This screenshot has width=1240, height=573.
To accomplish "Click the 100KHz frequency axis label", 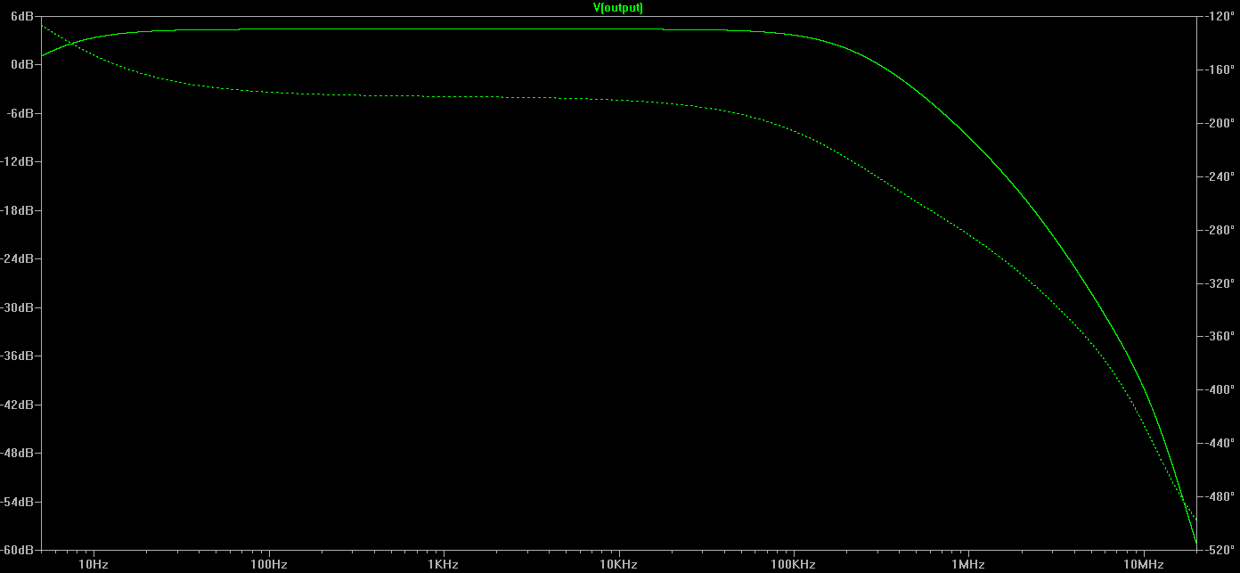I will (x=793, y=564).
